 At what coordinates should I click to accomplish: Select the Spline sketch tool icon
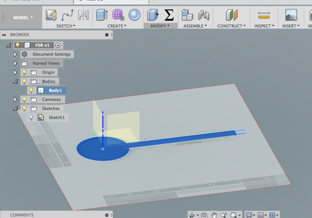pyautogui.click(x=67, y=15)
